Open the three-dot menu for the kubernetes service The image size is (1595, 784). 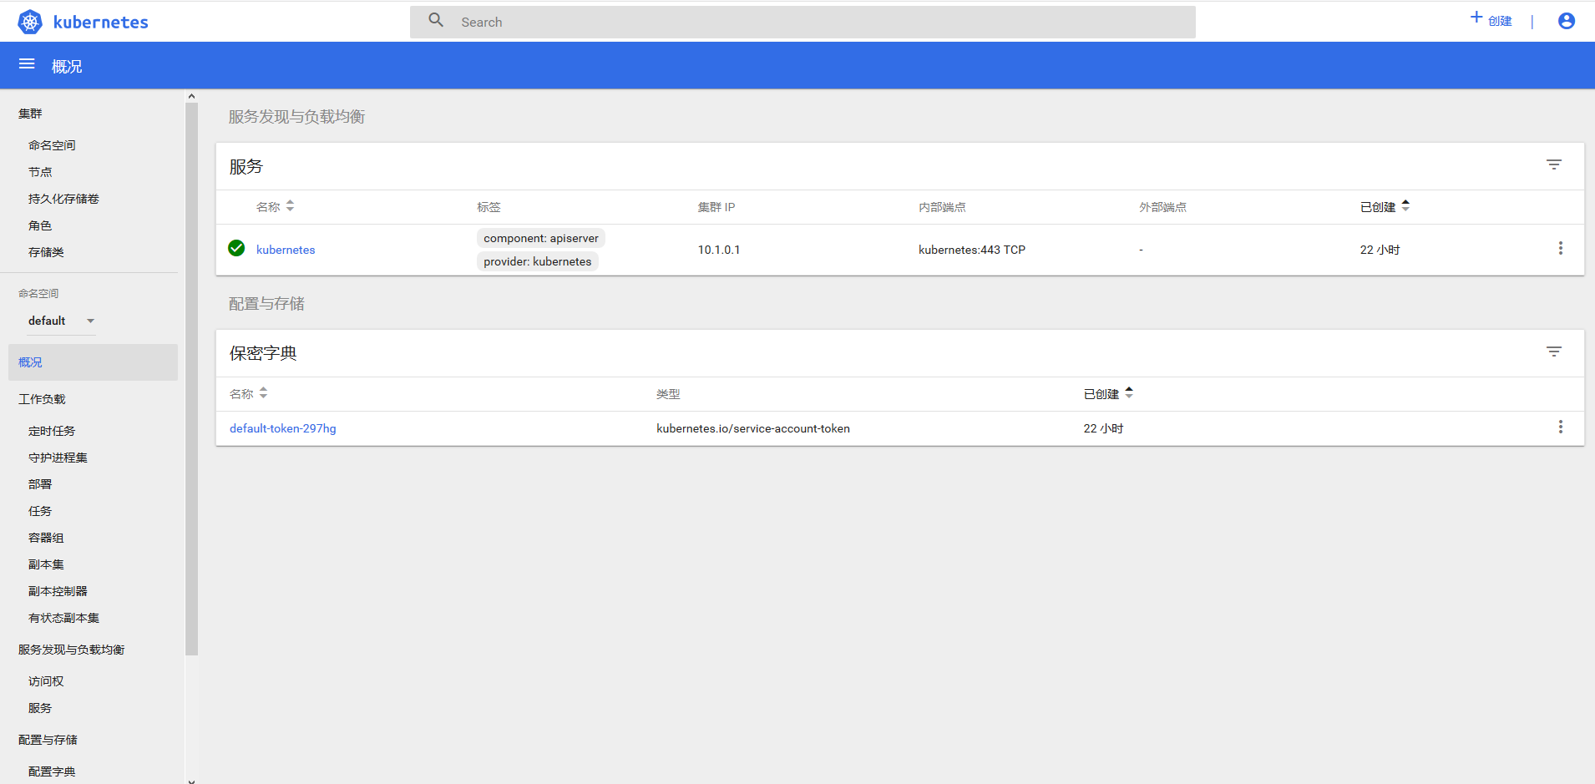[x=1560, y=248]
